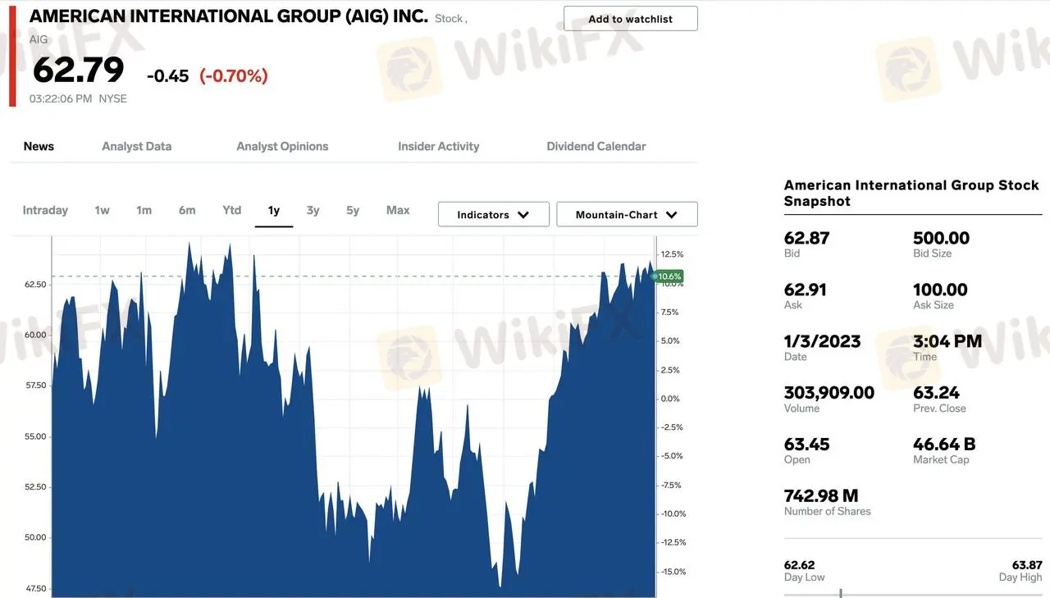The image size is (1050, 598).
Task: Click the price change -0.45
Action: click(x=168, y=76)
